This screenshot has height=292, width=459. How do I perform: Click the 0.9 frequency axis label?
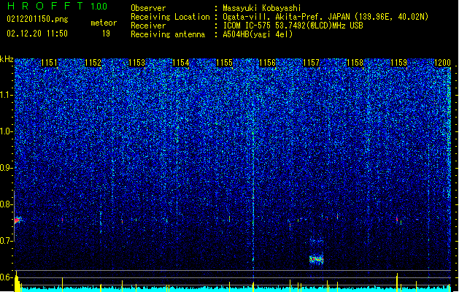(x=7, y=168)
